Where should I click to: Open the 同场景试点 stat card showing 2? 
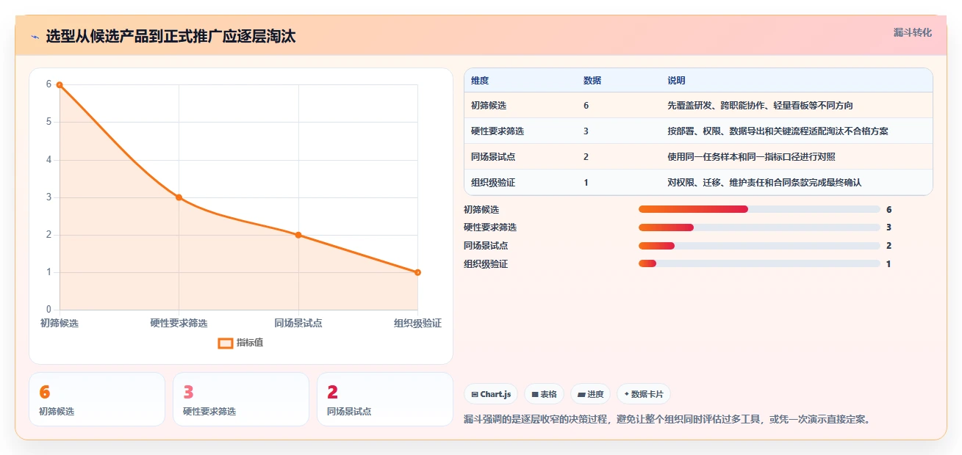point(385,399)
